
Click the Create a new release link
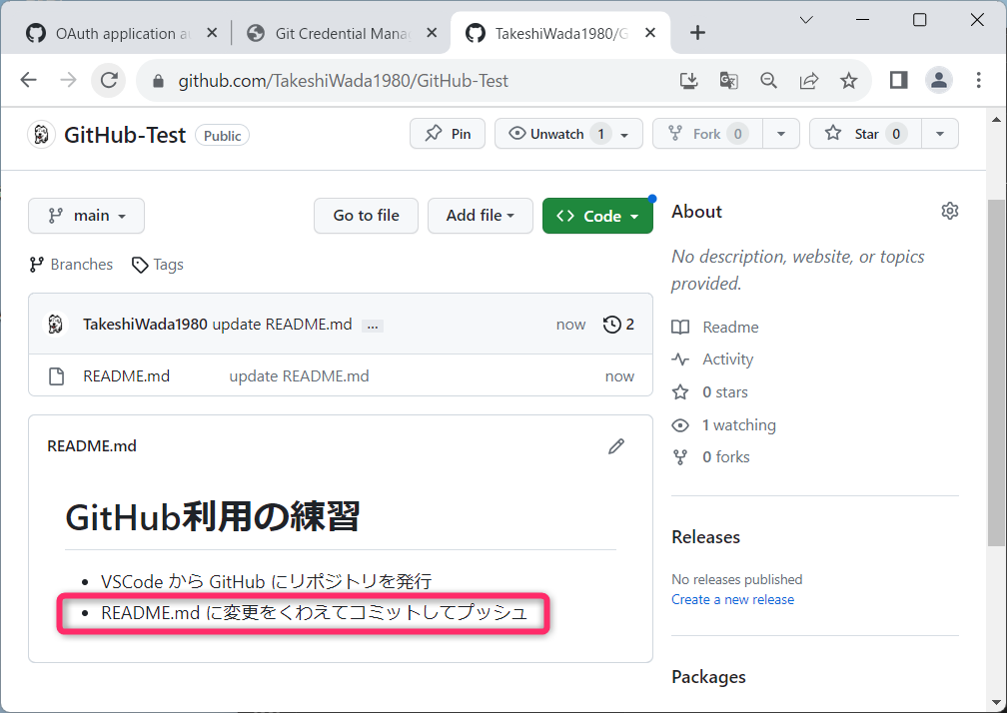pos(732,599)
